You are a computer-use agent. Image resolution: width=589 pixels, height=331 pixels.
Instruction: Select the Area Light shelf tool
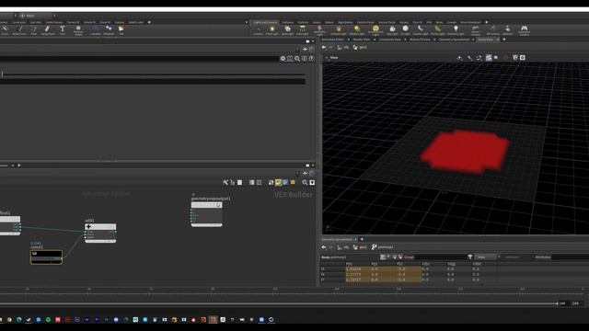click(x=303, y=30)
